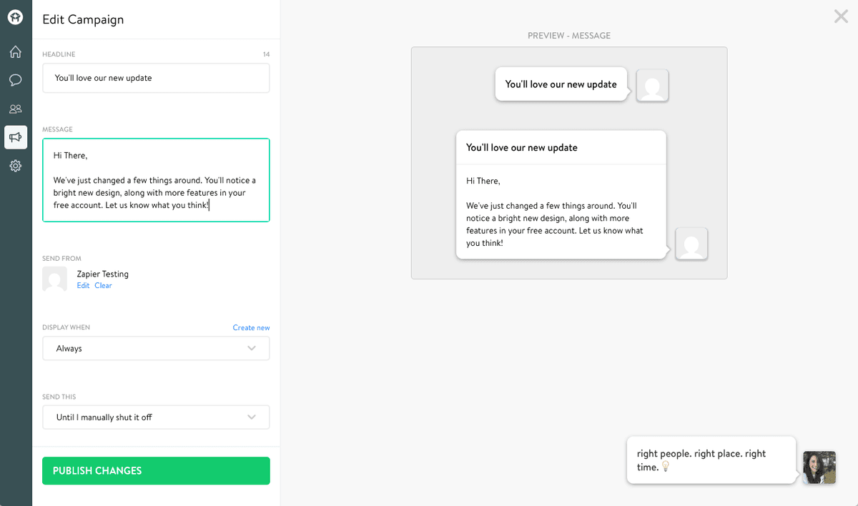Click the preview headline speech bubble

tap(562, 84)
